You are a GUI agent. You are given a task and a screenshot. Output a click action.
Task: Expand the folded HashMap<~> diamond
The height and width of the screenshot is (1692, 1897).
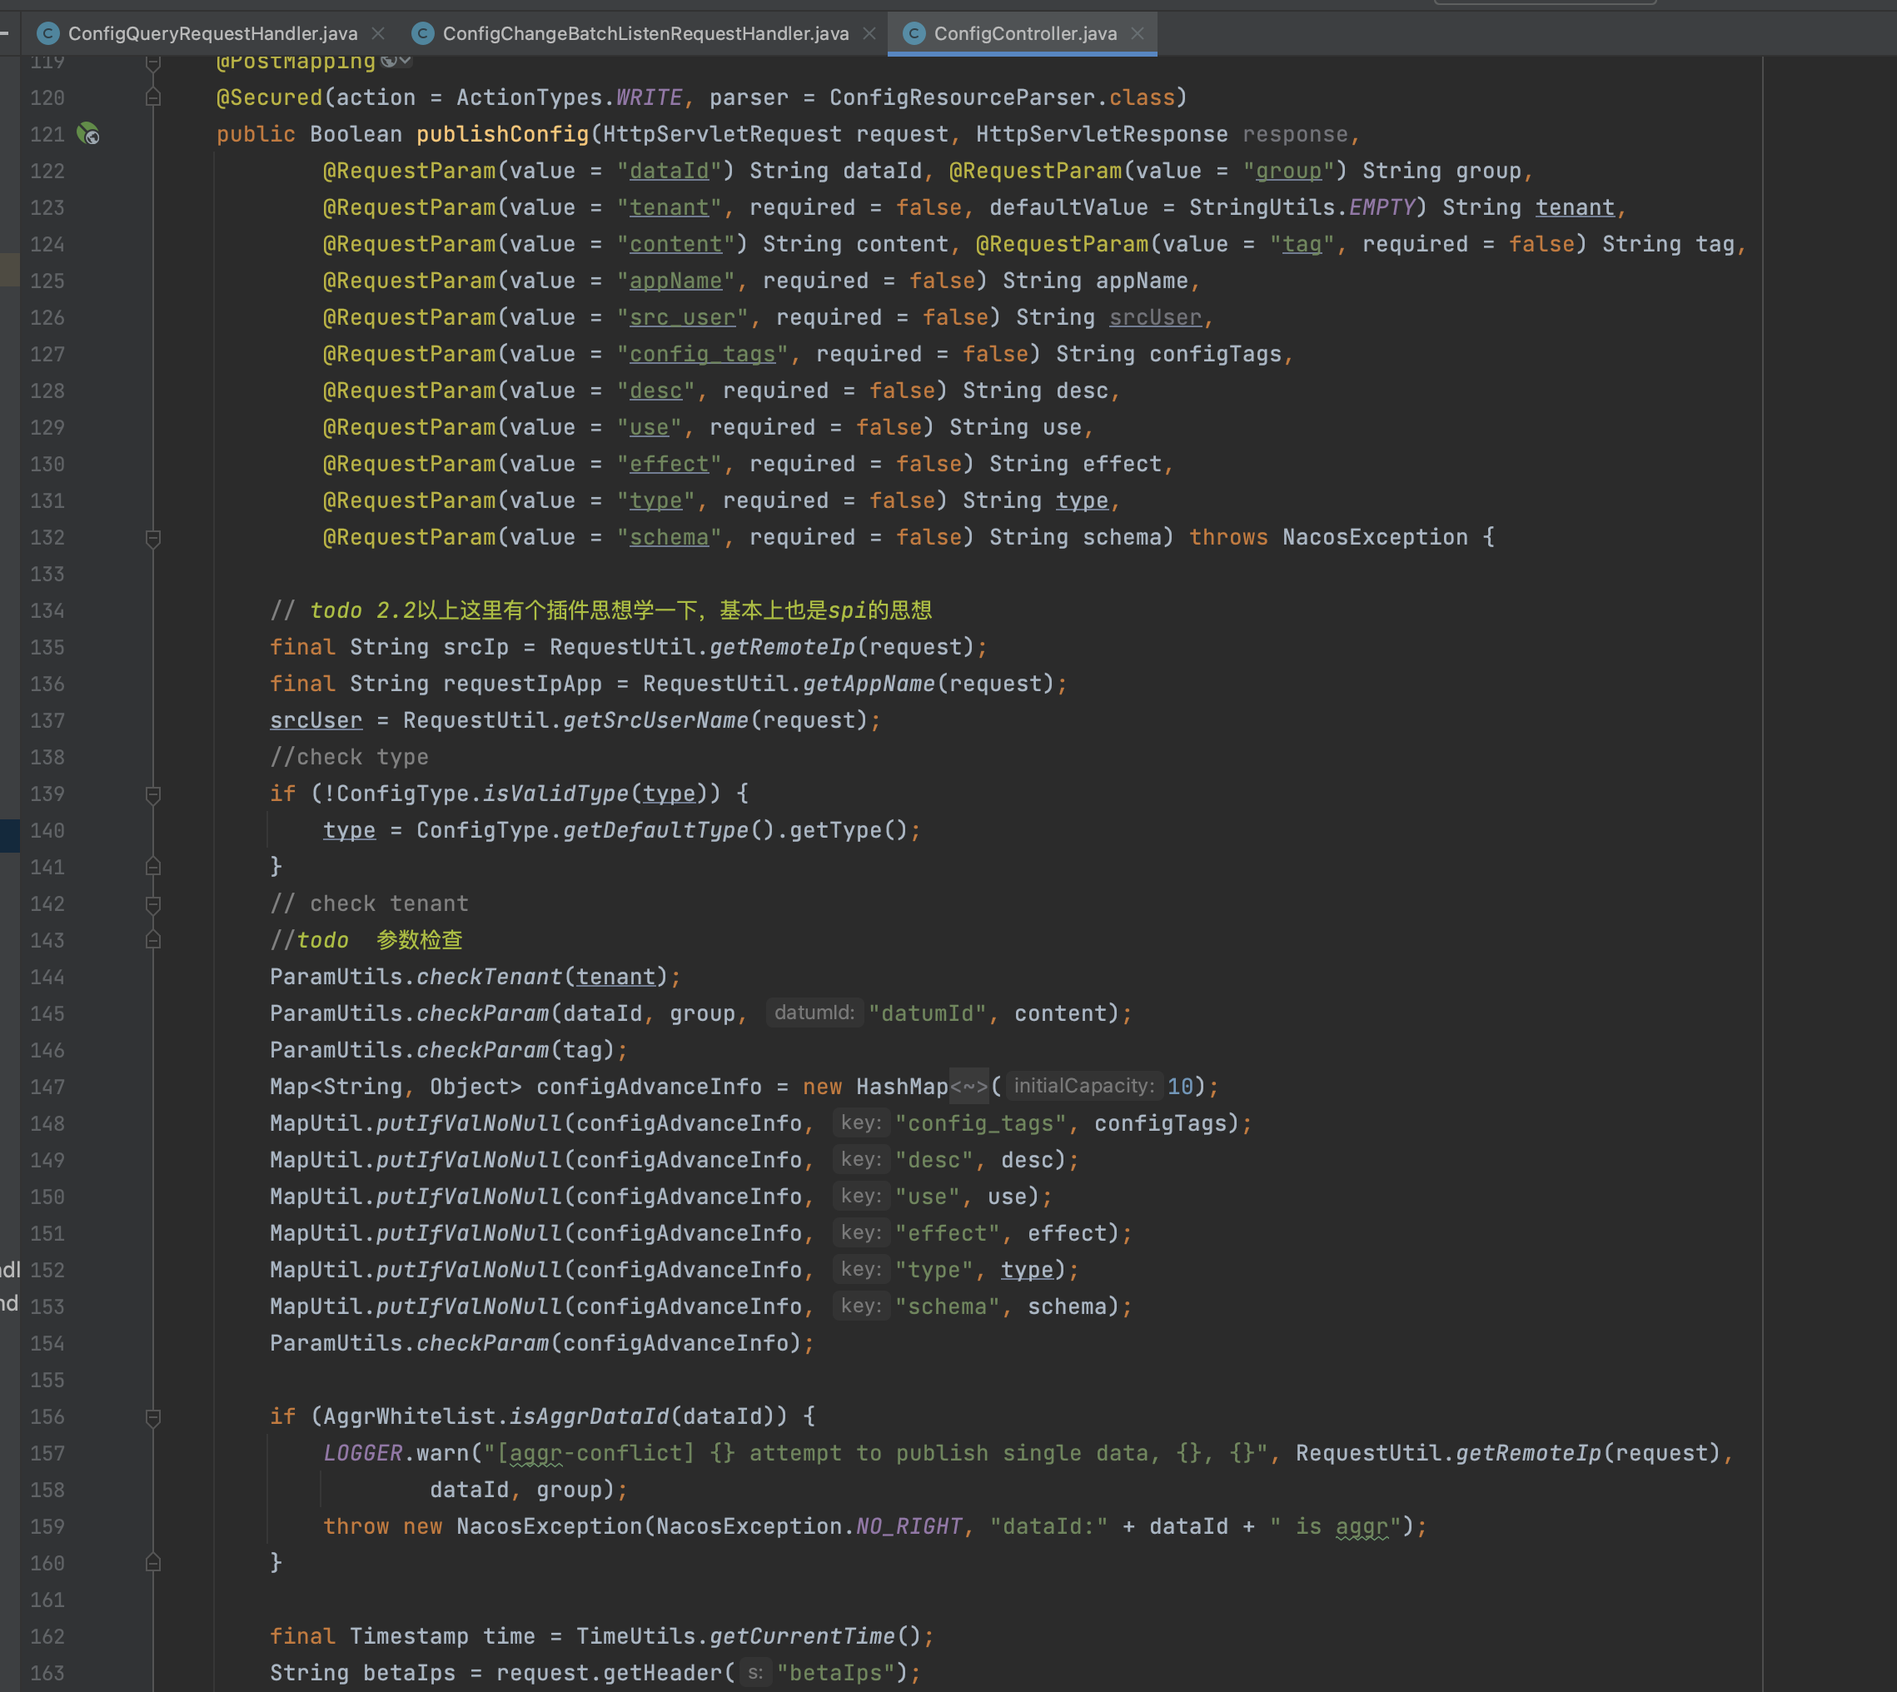969,1087
